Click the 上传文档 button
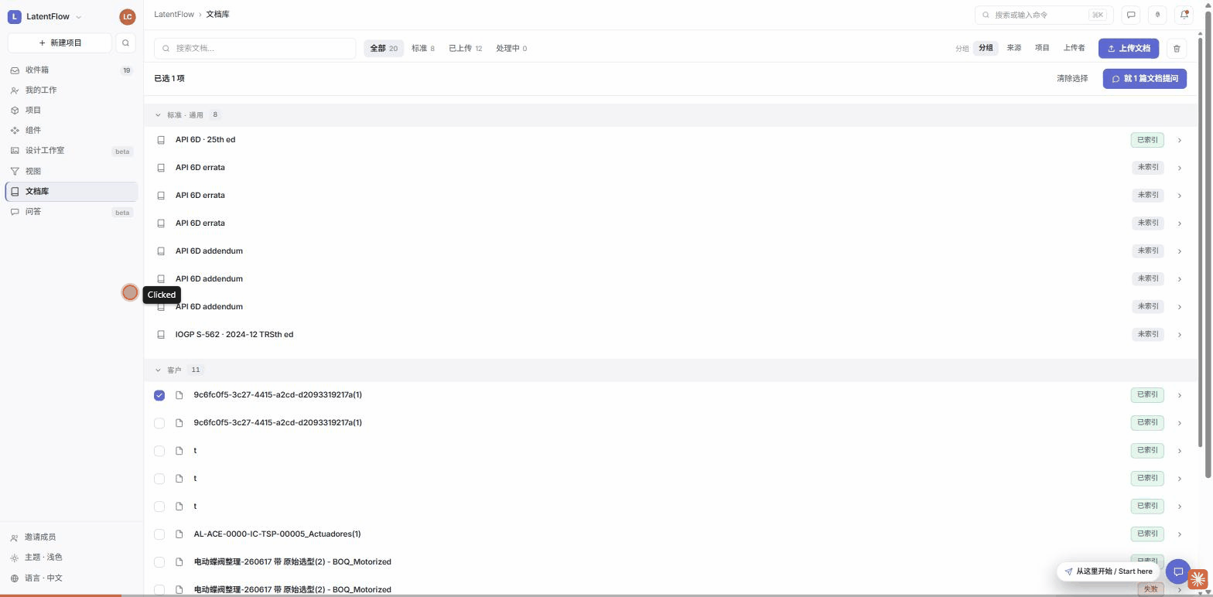 (1129, 48)
